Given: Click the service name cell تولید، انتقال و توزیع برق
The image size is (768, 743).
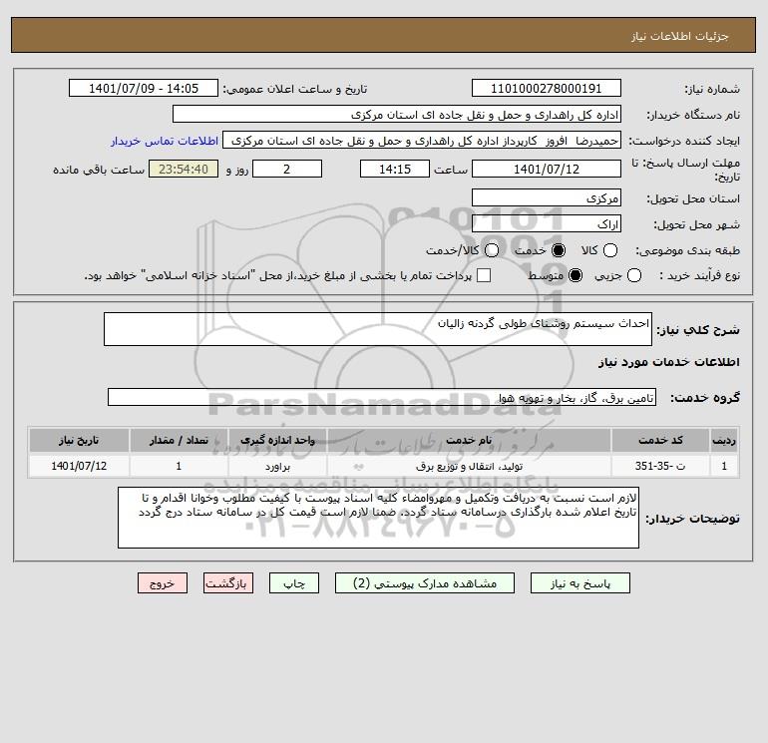Looking at the screenshot, I should [469, 466].
